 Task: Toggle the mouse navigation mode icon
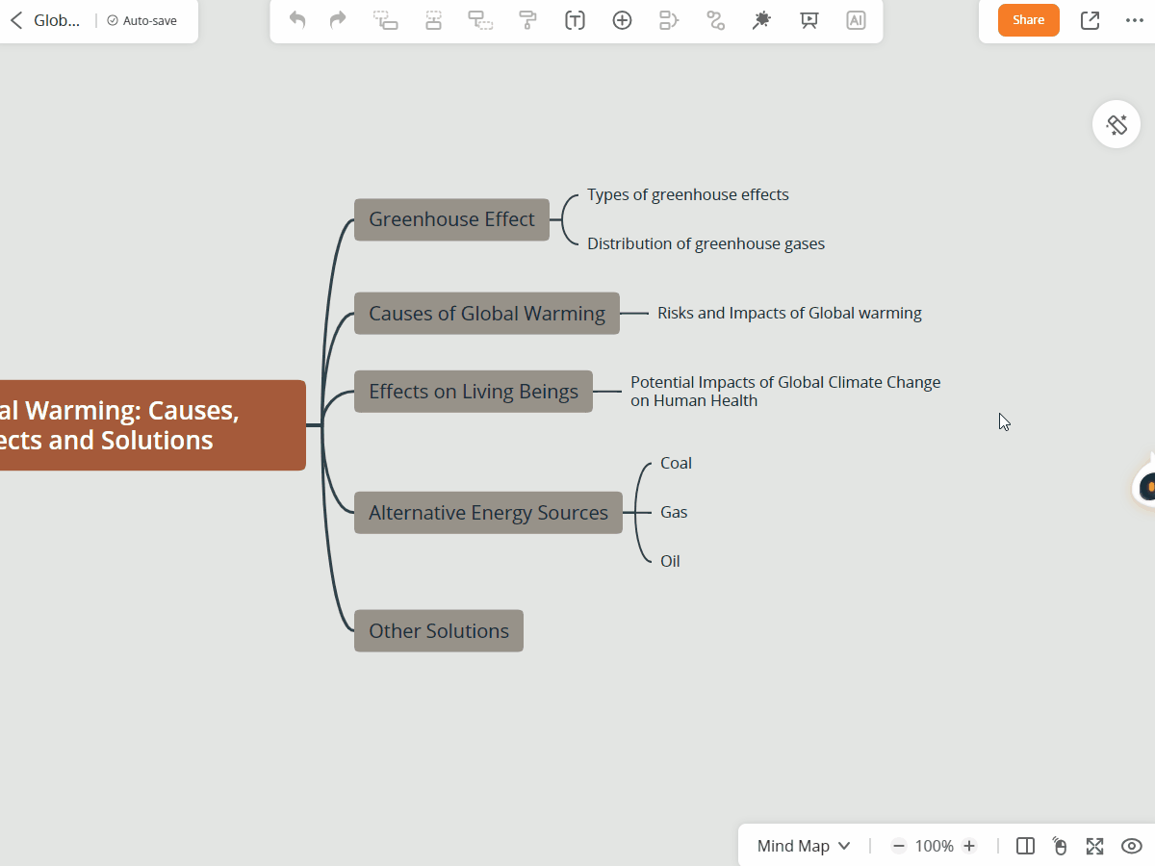(1060, 846)
